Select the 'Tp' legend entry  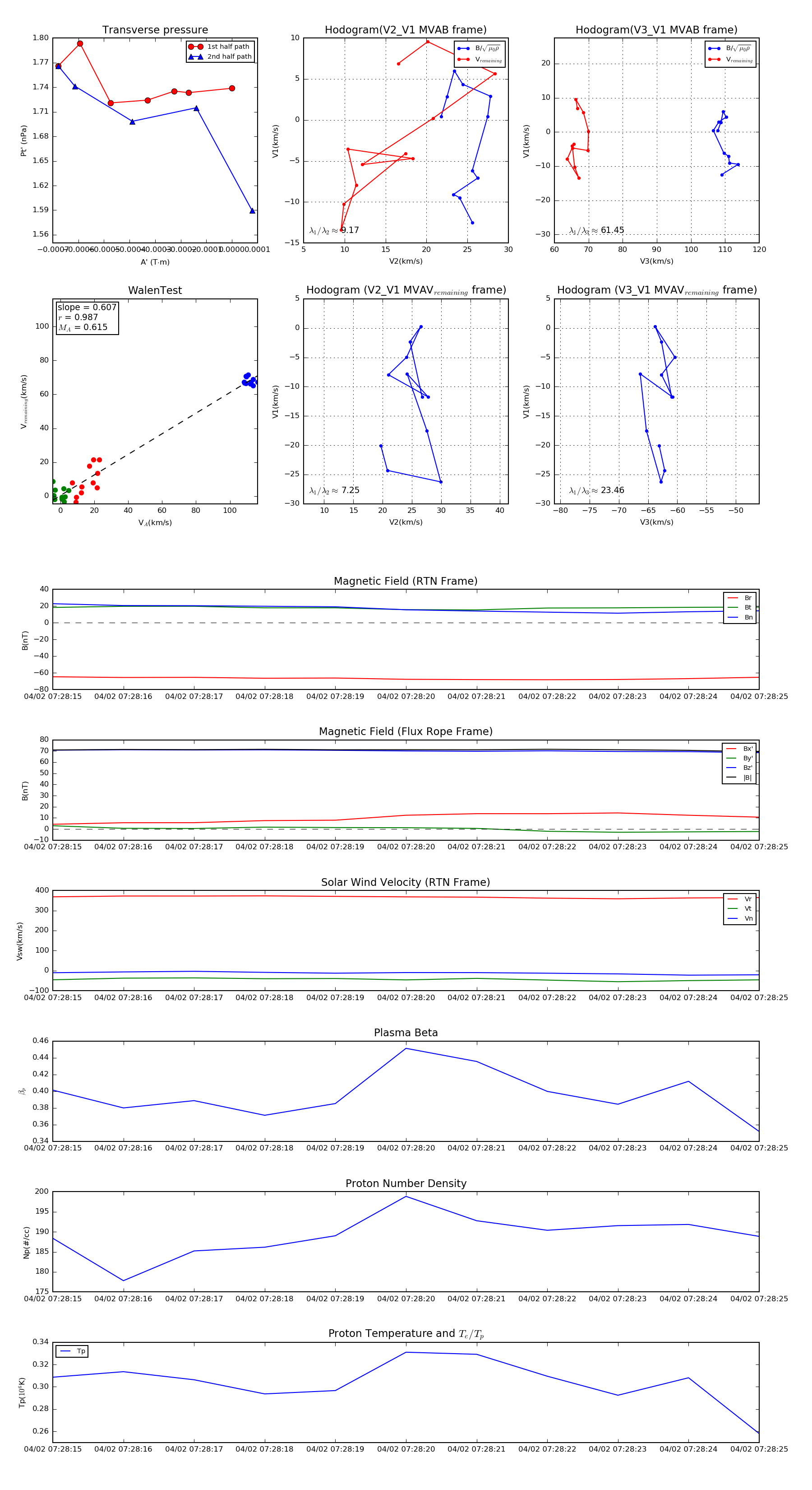(72, 1351)
